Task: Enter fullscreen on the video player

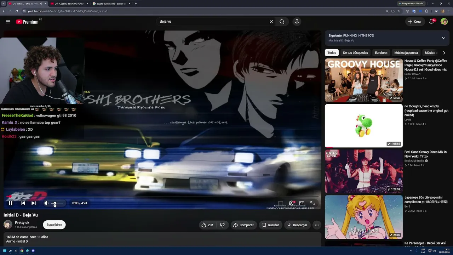Action: (x=312, y=203)
